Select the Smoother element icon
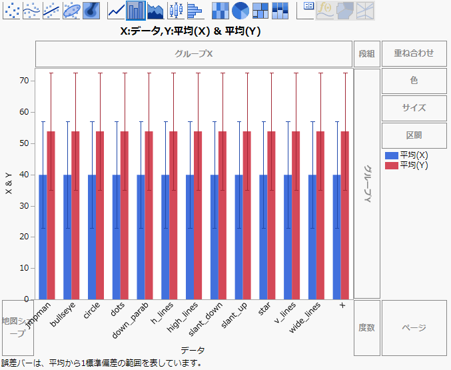This screenshot has width=451, height=370. pyautogui.click(x=32, y=10)
